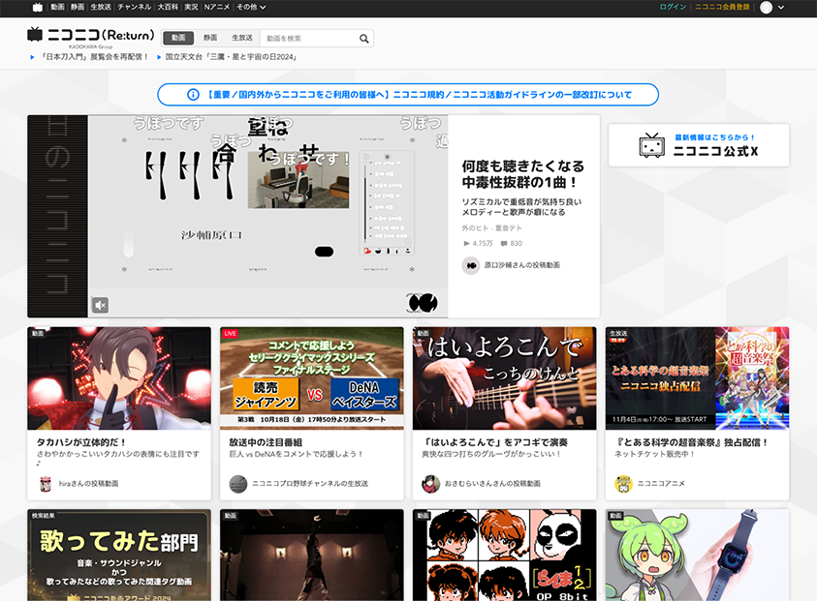The width and height of the screenshot is (817, 601).
Task: Click the search magnifier icon
Action: click(x=364, y=39)
